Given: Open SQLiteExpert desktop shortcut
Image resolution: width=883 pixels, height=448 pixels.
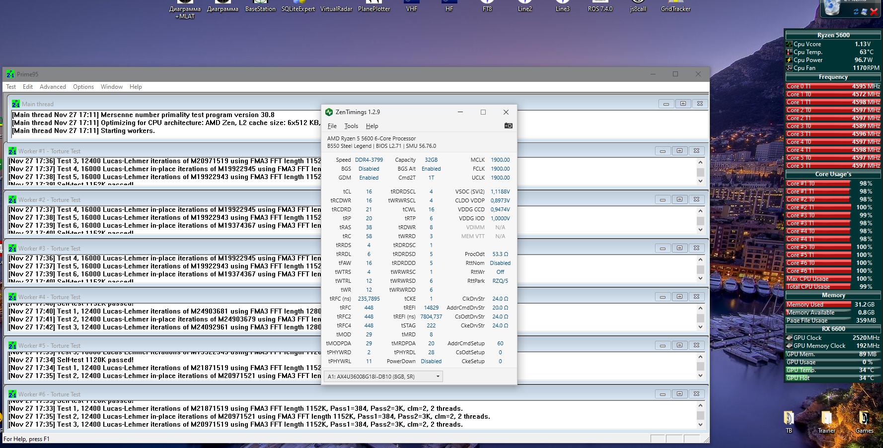Looking at the screenshot, I should (x=298, y=6).
